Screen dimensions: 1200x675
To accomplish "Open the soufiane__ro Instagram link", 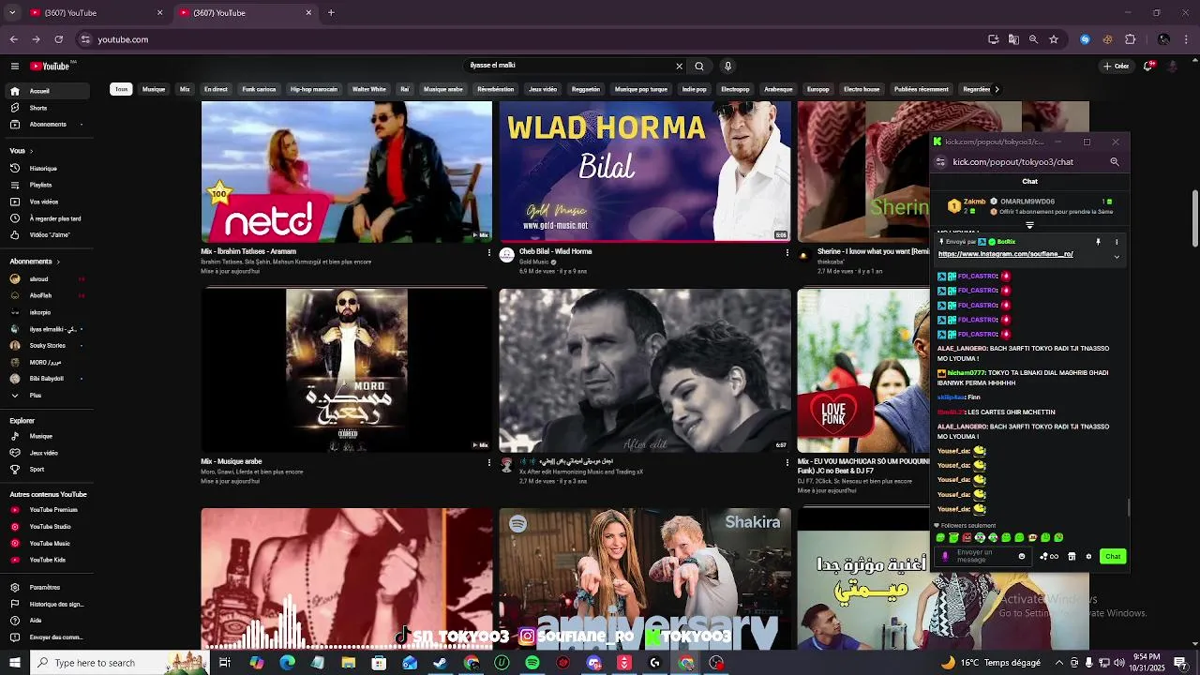I will tap(1005, 254).
